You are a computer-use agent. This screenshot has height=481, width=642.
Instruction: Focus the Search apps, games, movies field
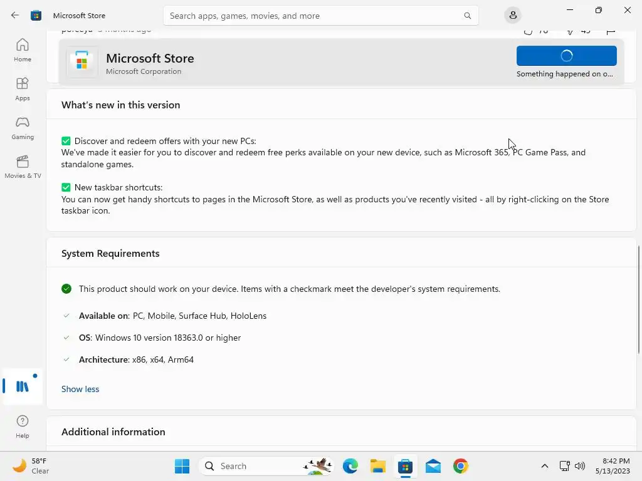tap(320, 16)
